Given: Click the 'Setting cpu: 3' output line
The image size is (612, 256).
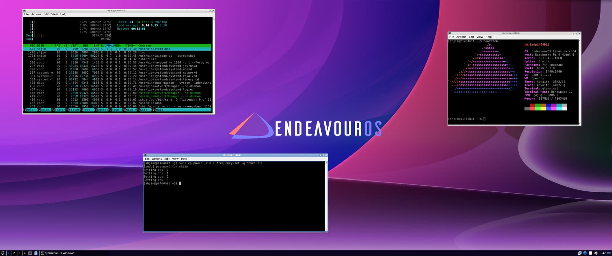Looking at the screenshot, I should (x=156, y=180).
